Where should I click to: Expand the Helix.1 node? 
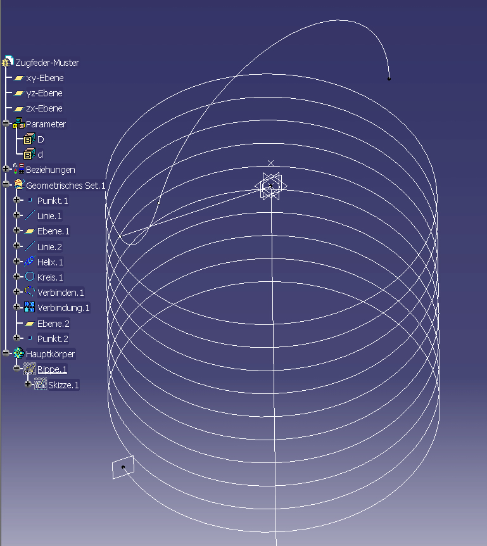pyautogui.click(x=16, y=261)
